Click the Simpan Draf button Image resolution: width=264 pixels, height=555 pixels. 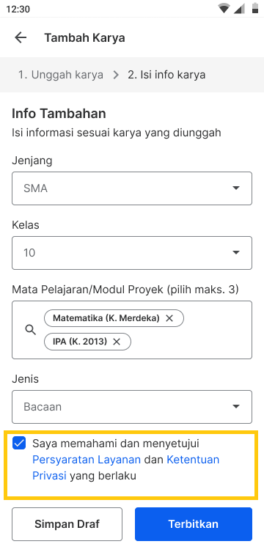click(67, 524)
